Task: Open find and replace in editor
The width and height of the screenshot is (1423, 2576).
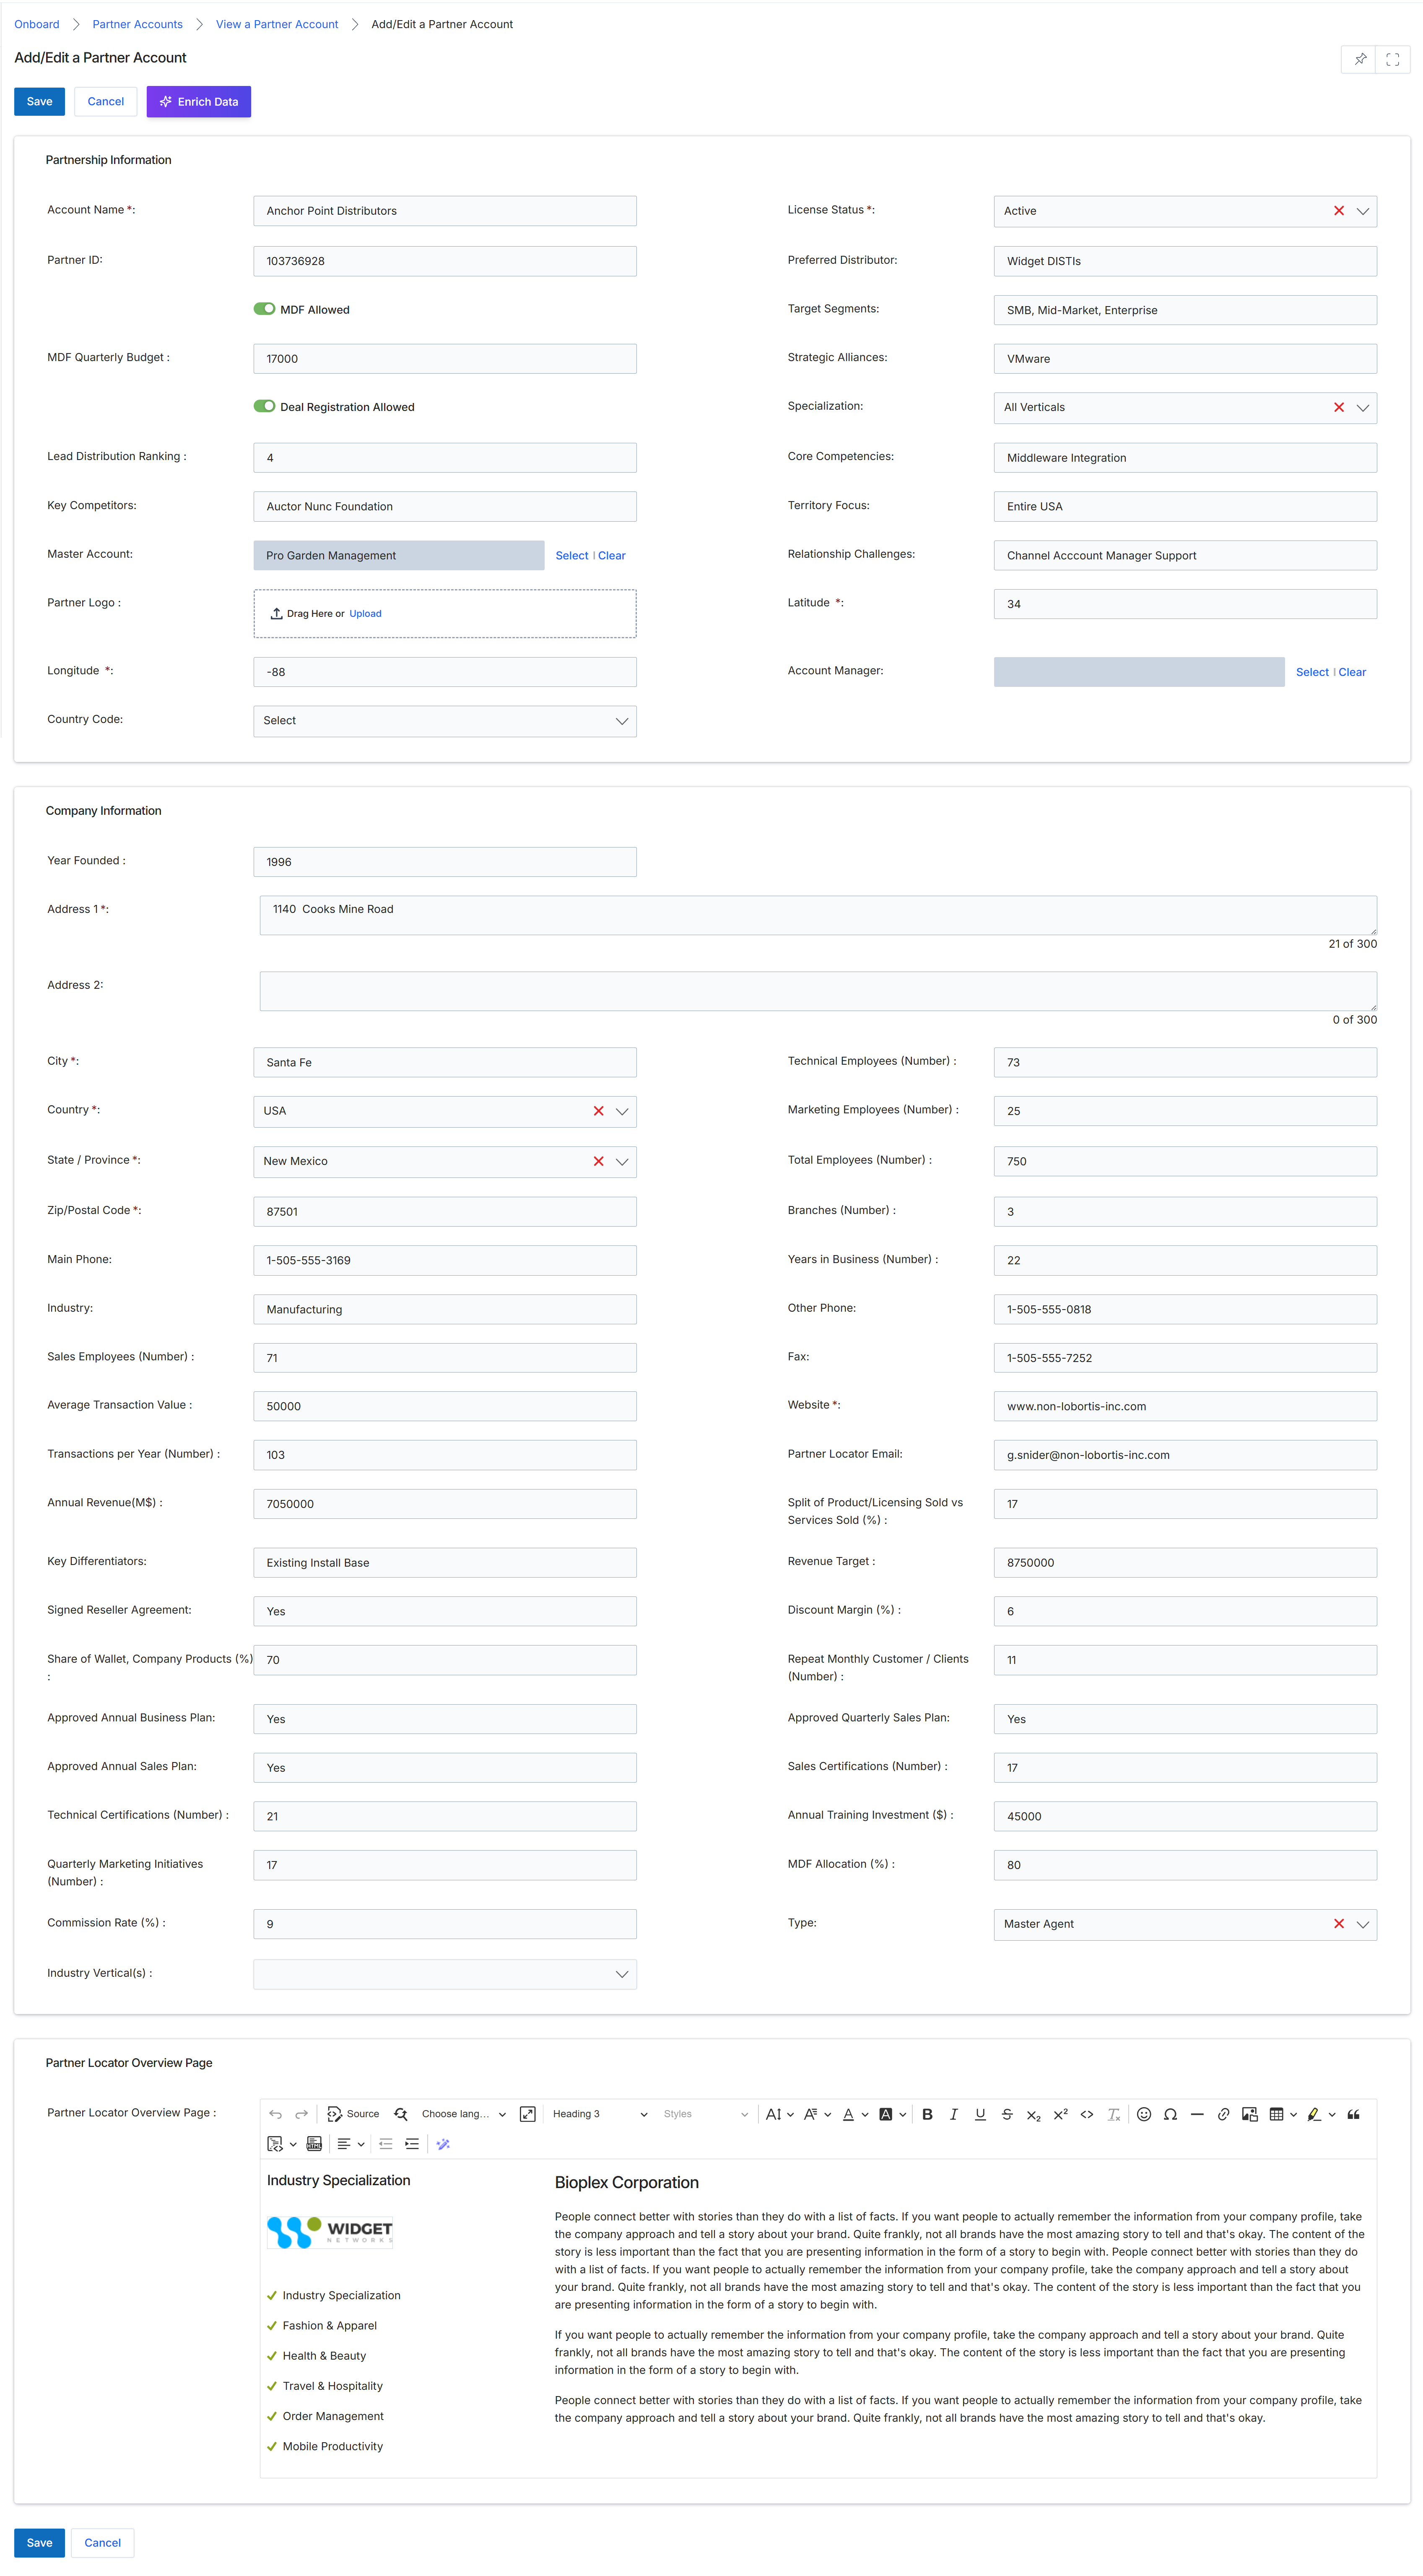Action: 400,2114
